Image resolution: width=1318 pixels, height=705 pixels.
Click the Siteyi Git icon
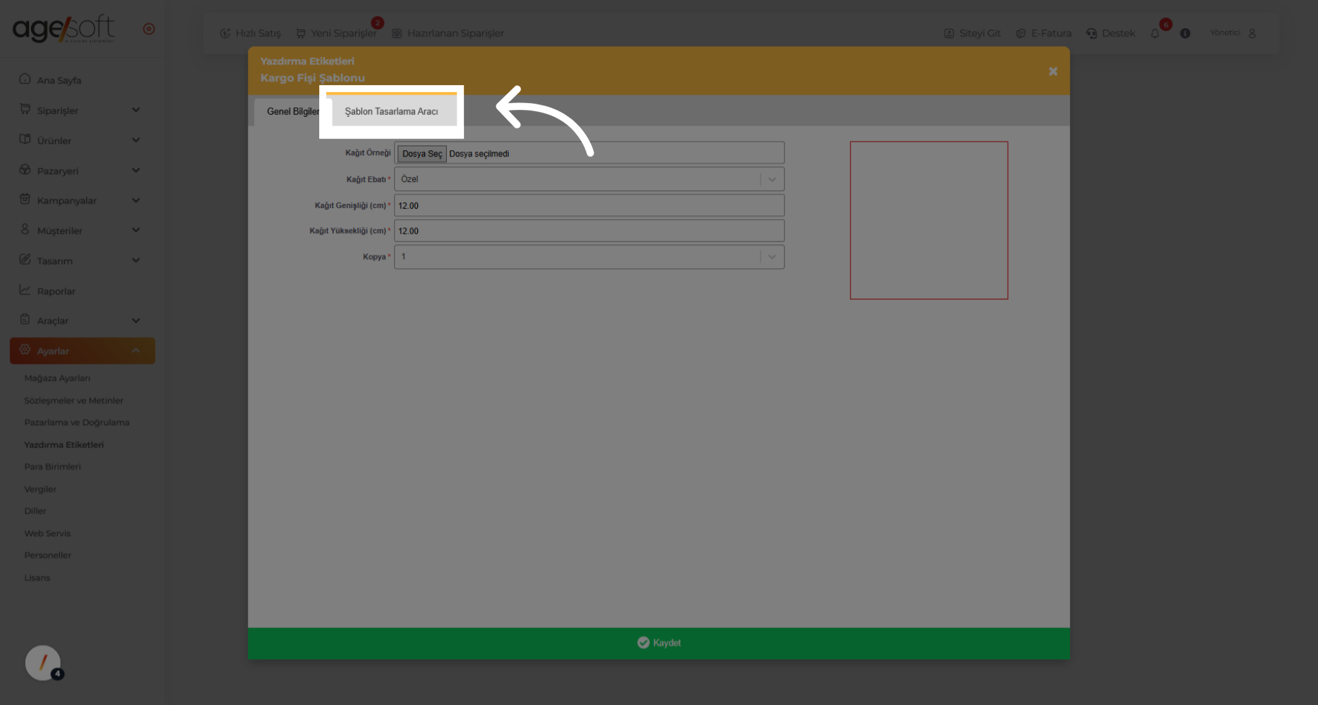(x=949, y=33)
